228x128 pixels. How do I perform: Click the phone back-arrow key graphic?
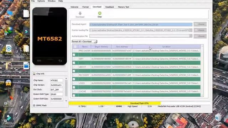tap(60, 61)
